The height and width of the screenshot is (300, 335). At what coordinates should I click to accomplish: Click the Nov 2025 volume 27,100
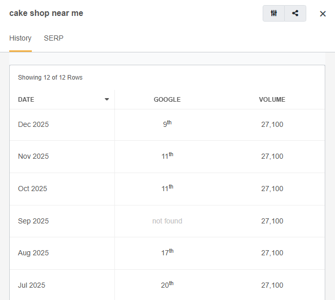pyautogui.click(x=272, y=156)
